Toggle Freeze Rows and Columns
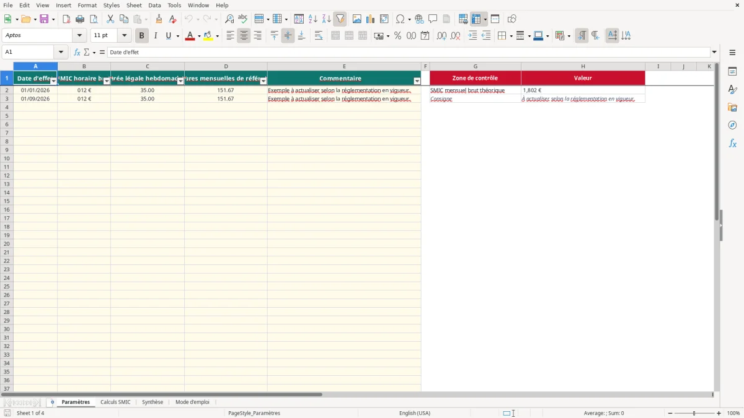Image resolution: width=744 pixels, height=418 pixels. pyautogui.click(x=476, y=19)
